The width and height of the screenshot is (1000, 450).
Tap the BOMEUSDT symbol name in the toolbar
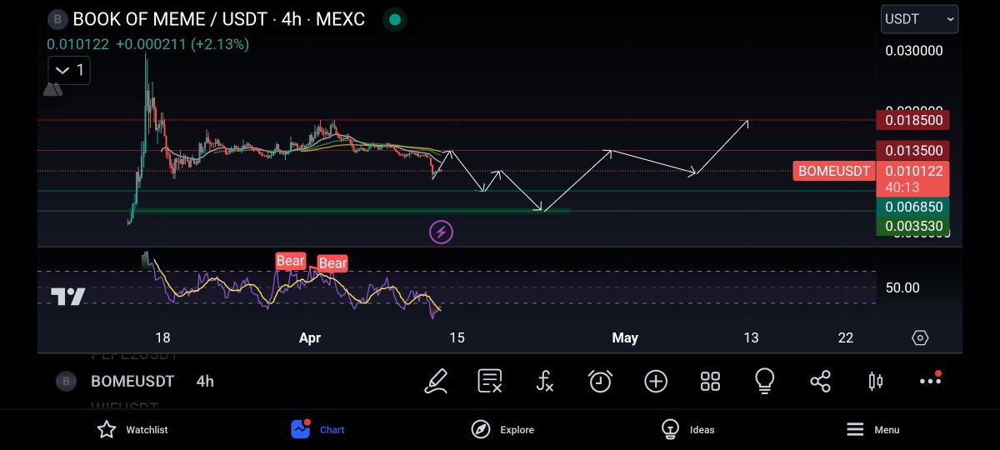132,381
